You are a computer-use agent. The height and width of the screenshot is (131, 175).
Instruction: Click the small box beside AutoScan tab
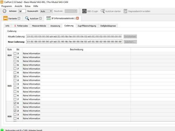click(x=41, y=19)
